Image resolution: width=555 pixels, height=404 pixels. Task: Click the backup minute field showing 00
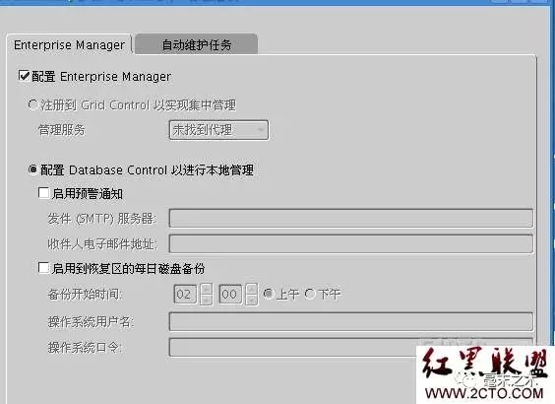(x=230, y=295)
